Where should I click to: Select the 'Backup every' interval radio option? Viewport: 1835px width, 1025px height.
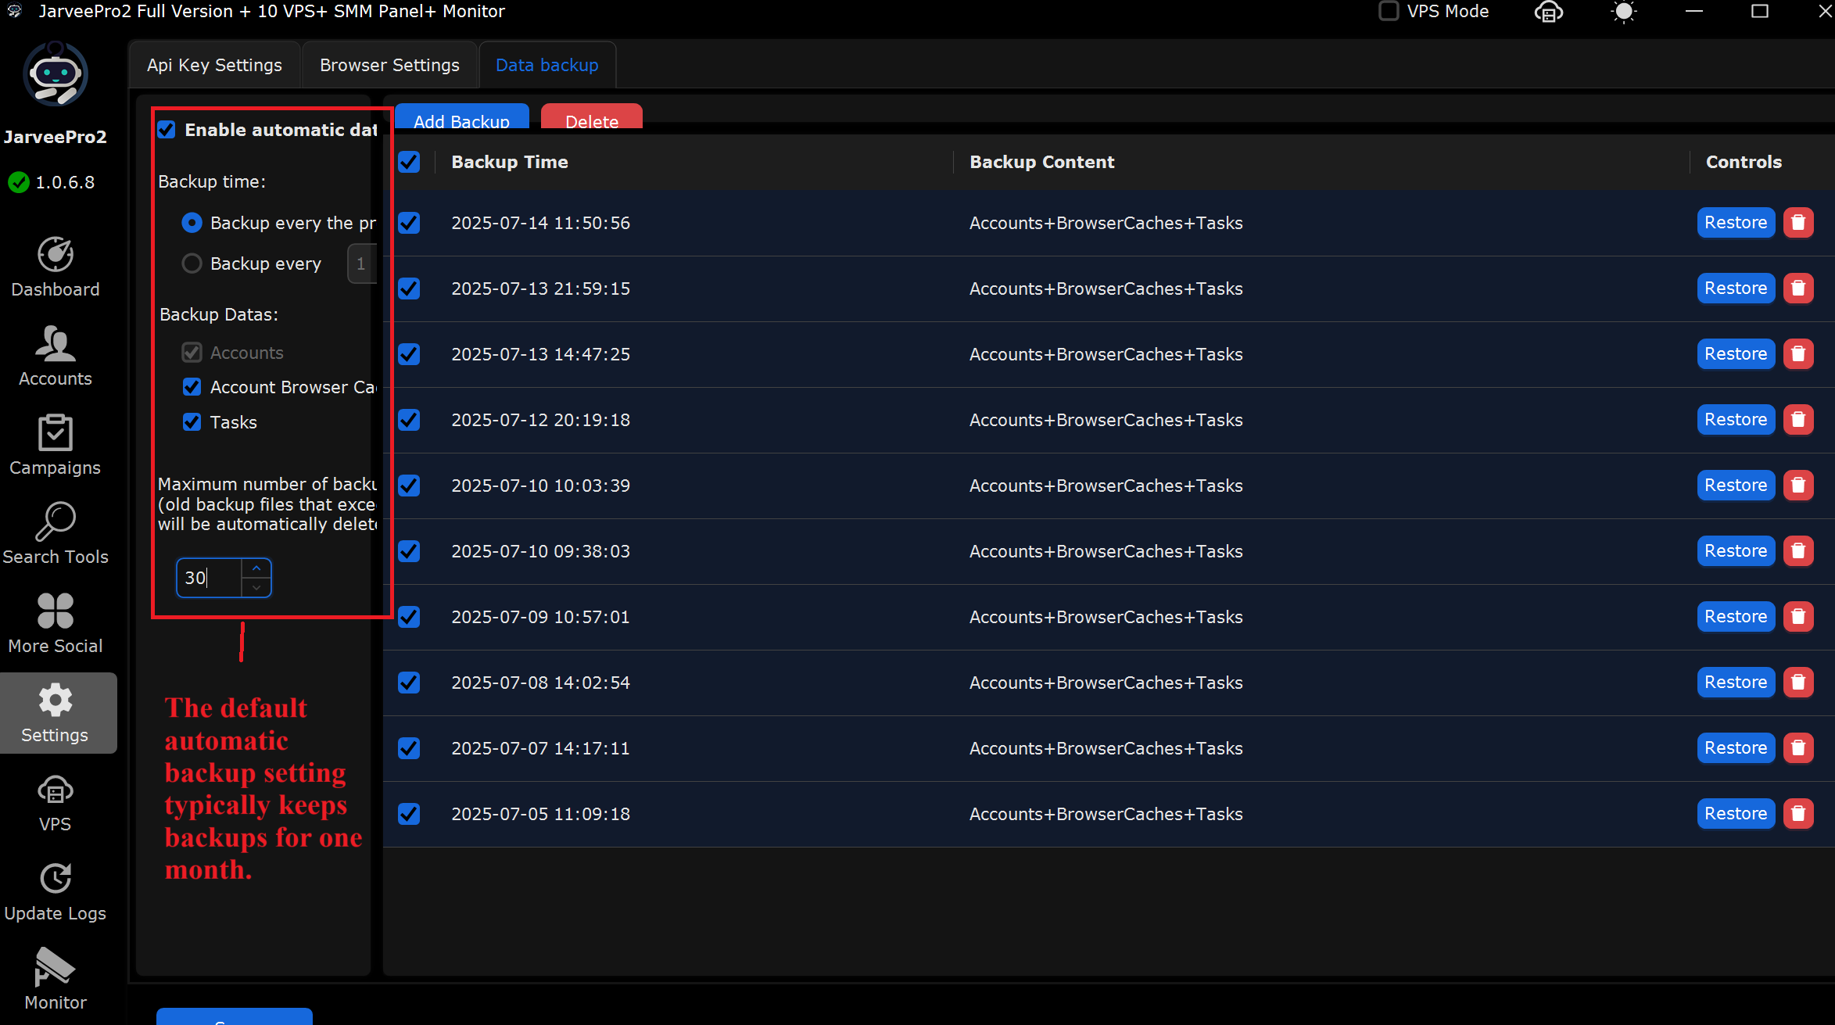(192, 263)
